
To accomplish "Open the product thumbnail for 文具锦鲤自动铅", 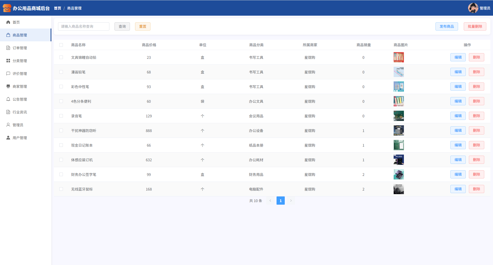I will [x=399, y=58].
